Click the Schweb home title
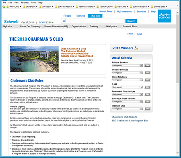The image size is (181, 158). click(x=11, y=22)
